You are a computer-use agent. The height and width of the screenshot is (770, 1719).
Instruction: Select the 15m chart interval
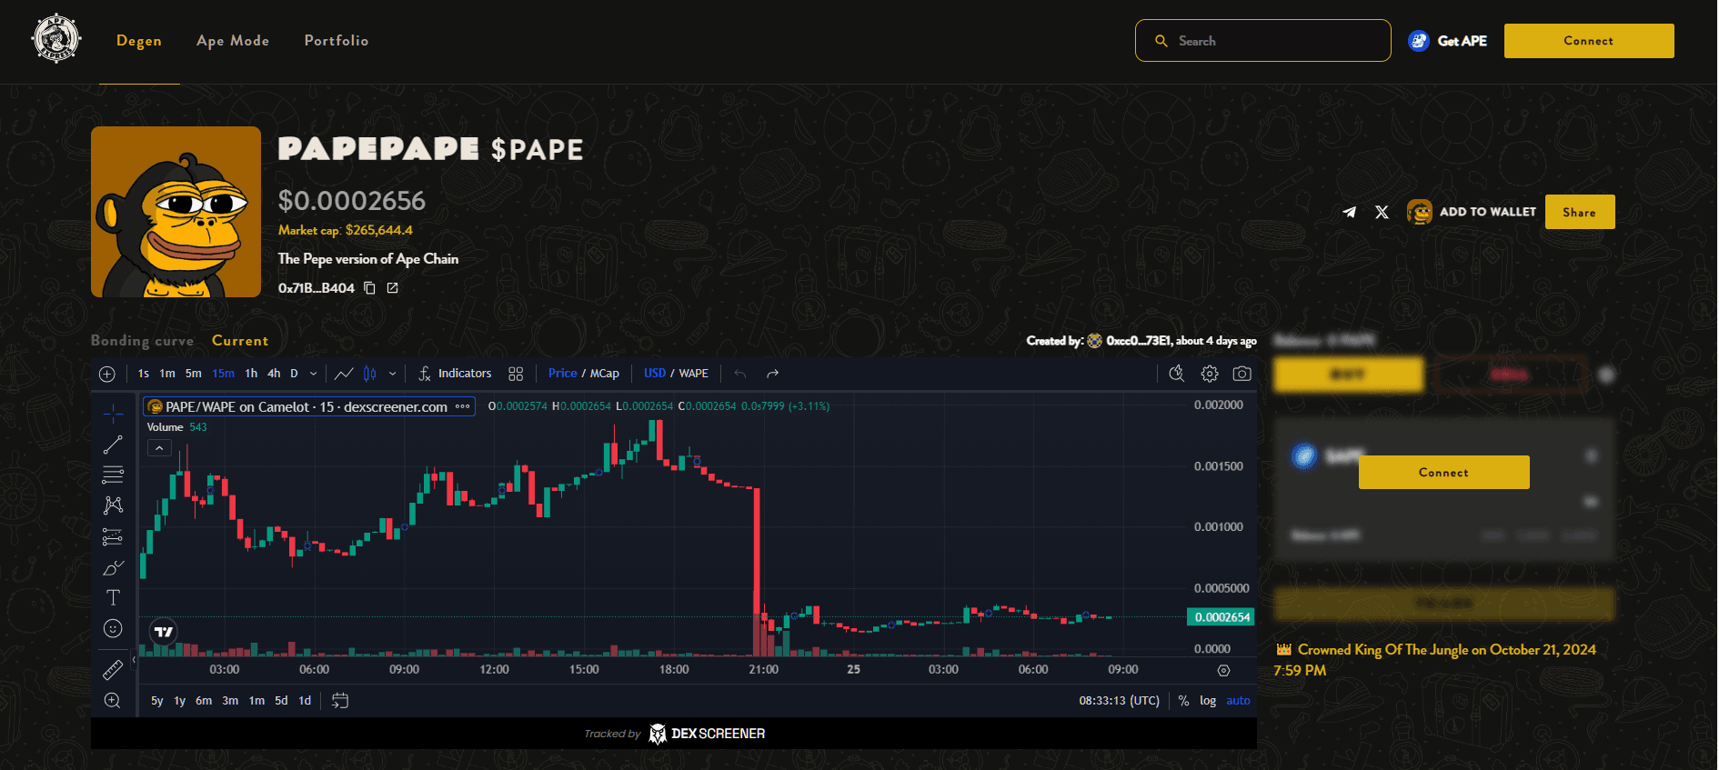point(223,374)
